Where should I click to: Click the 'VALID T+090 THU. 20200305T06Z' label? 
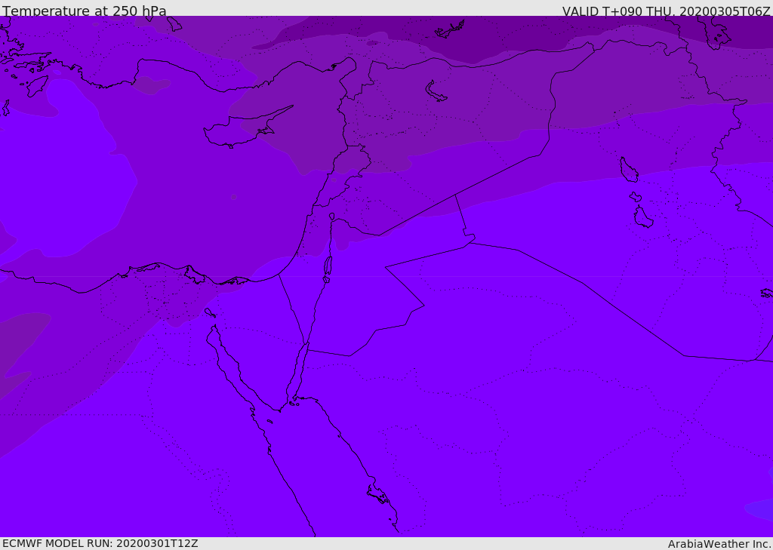coord(666,11)
